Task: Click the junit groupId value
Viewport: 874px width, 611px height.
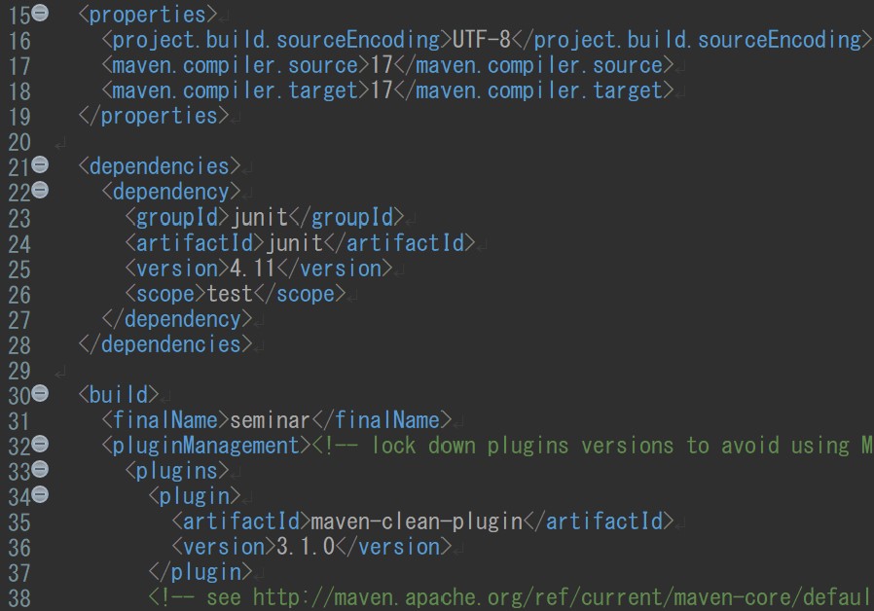Action: coord(259,217)
